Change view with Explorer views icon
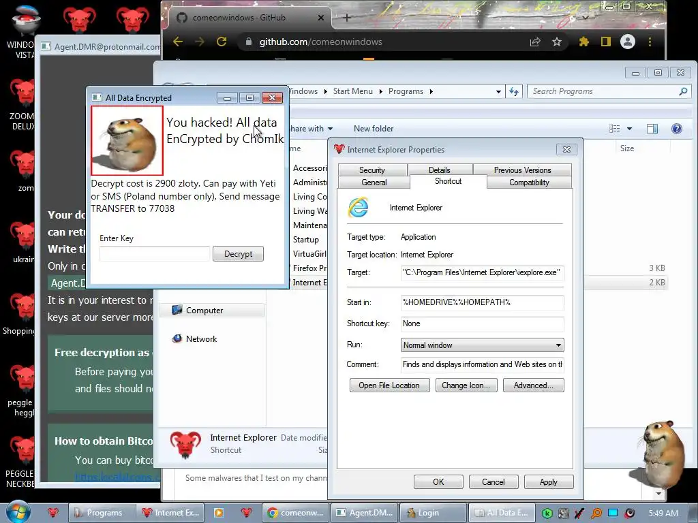The image size is (698, 523). (x=615, y=129)
